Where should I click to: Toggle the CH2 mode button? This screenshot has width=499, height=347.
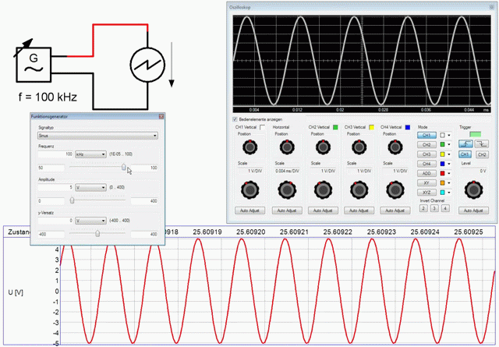point(426,145)
